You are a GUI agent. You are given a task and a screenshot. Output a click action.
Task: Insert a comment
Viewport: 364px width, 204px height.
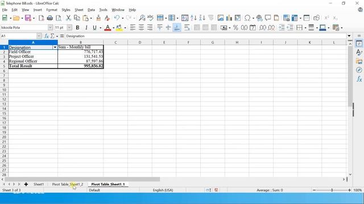click(268, 18)
